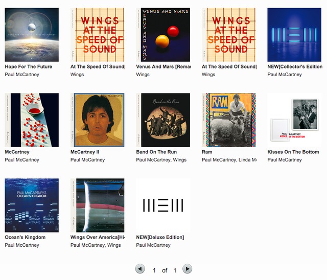Image resolution: width=327 pixels, height=280 pixels.
Task: Select the NEW Collector's Edition blue cover
Action: click(x=294, y=35)
